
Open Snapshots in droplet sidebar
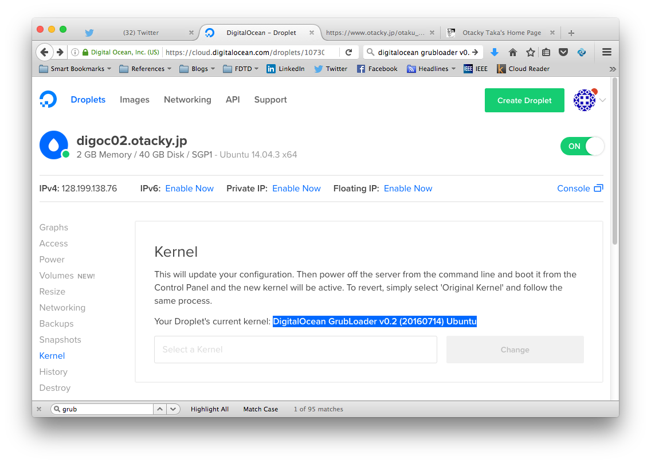pos(60,340)
